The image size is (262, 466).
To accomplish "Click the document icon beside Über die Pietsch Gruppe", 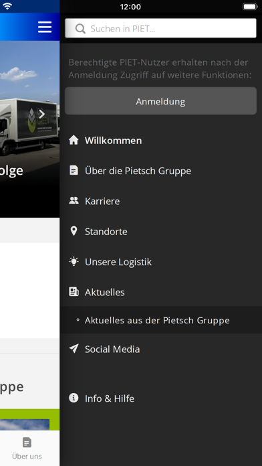I will (74, 171).
